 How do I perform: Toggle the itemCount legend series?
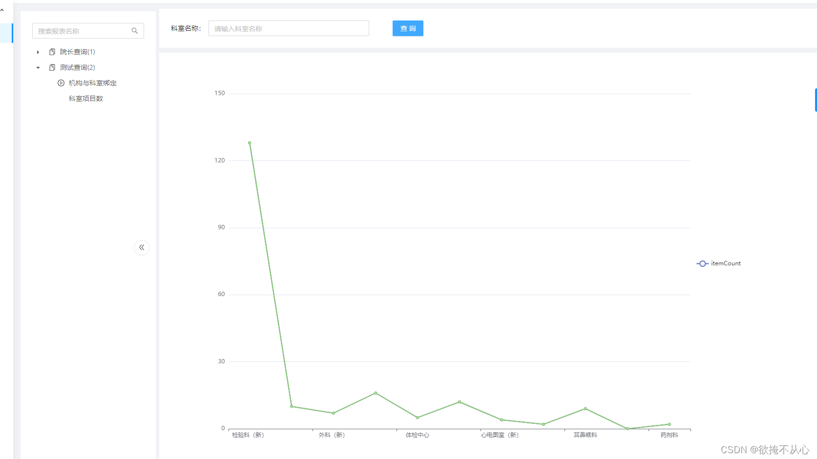(718, 263)
